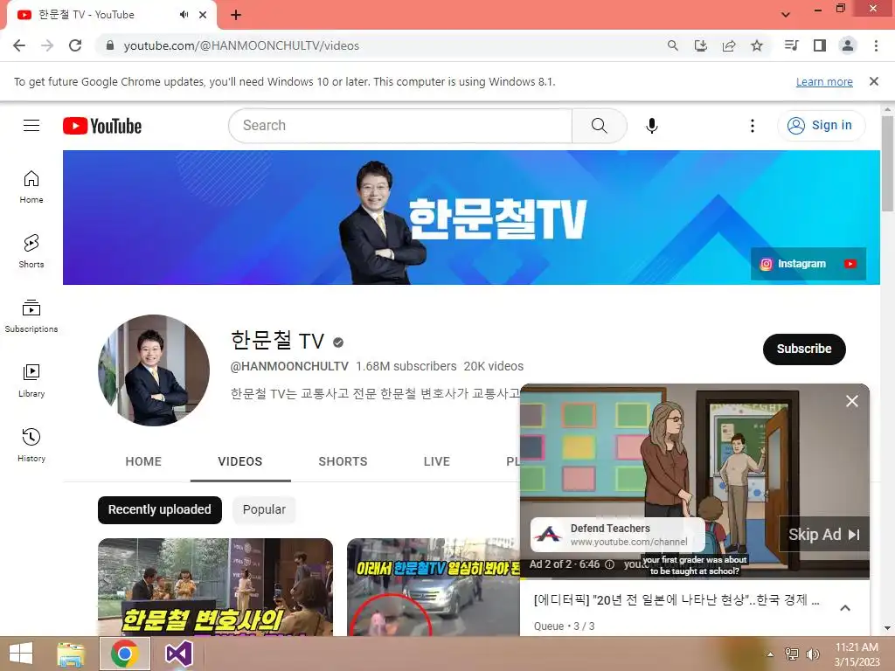Open the tab search dropdown

[x=786, y=15]
